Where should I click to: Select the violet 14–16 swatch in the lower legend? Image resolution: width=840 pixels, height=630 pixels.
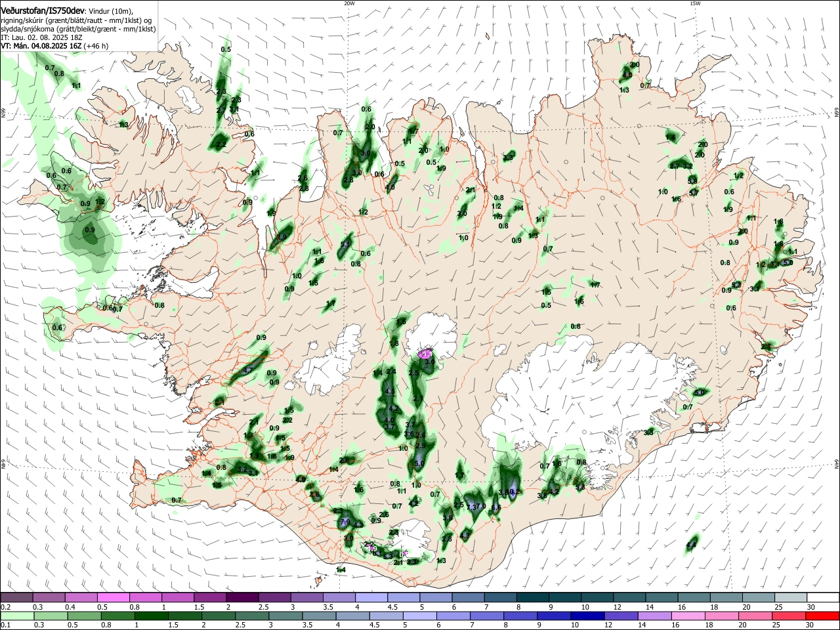pos(654,616)
